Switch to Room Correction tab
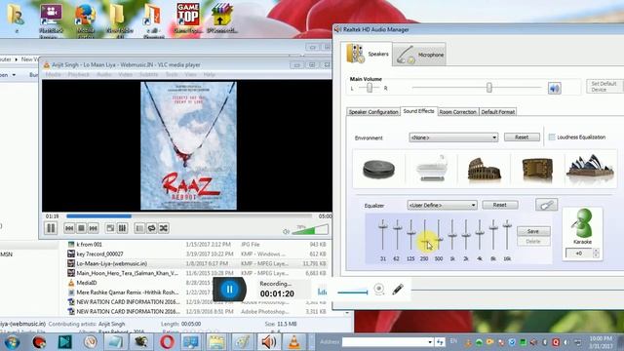624x351 pixels. (457, 112)
